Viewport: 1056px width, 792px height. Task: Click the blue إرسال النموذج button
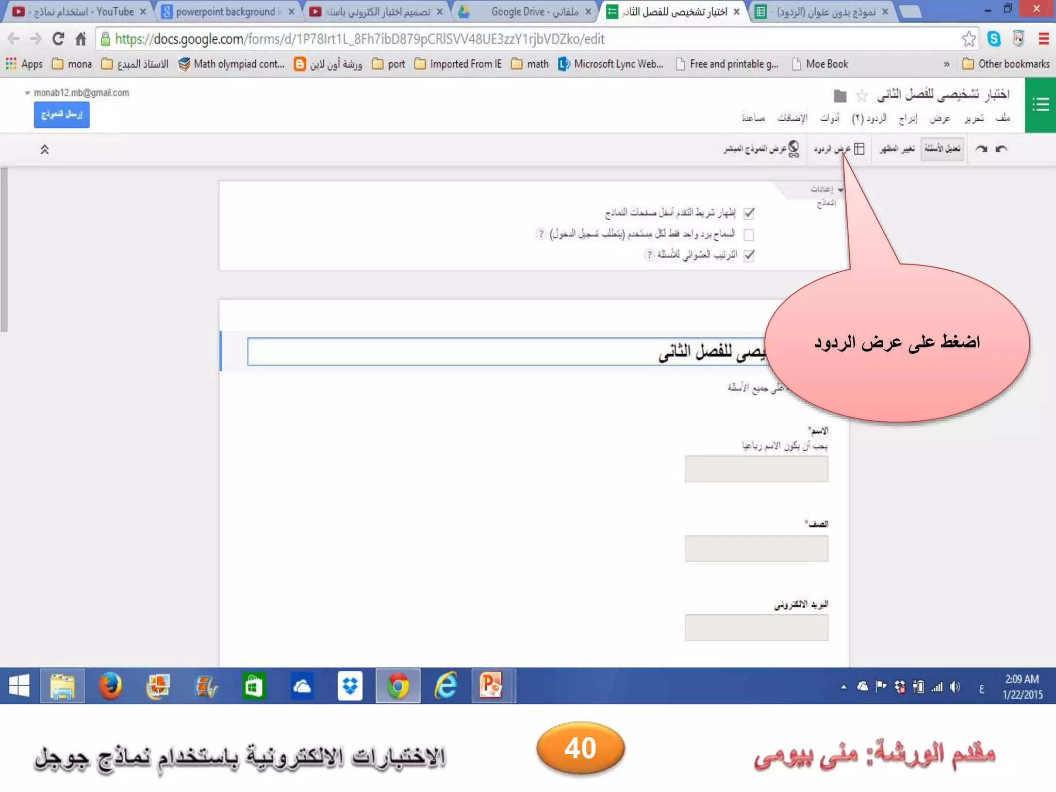[62, 114]
